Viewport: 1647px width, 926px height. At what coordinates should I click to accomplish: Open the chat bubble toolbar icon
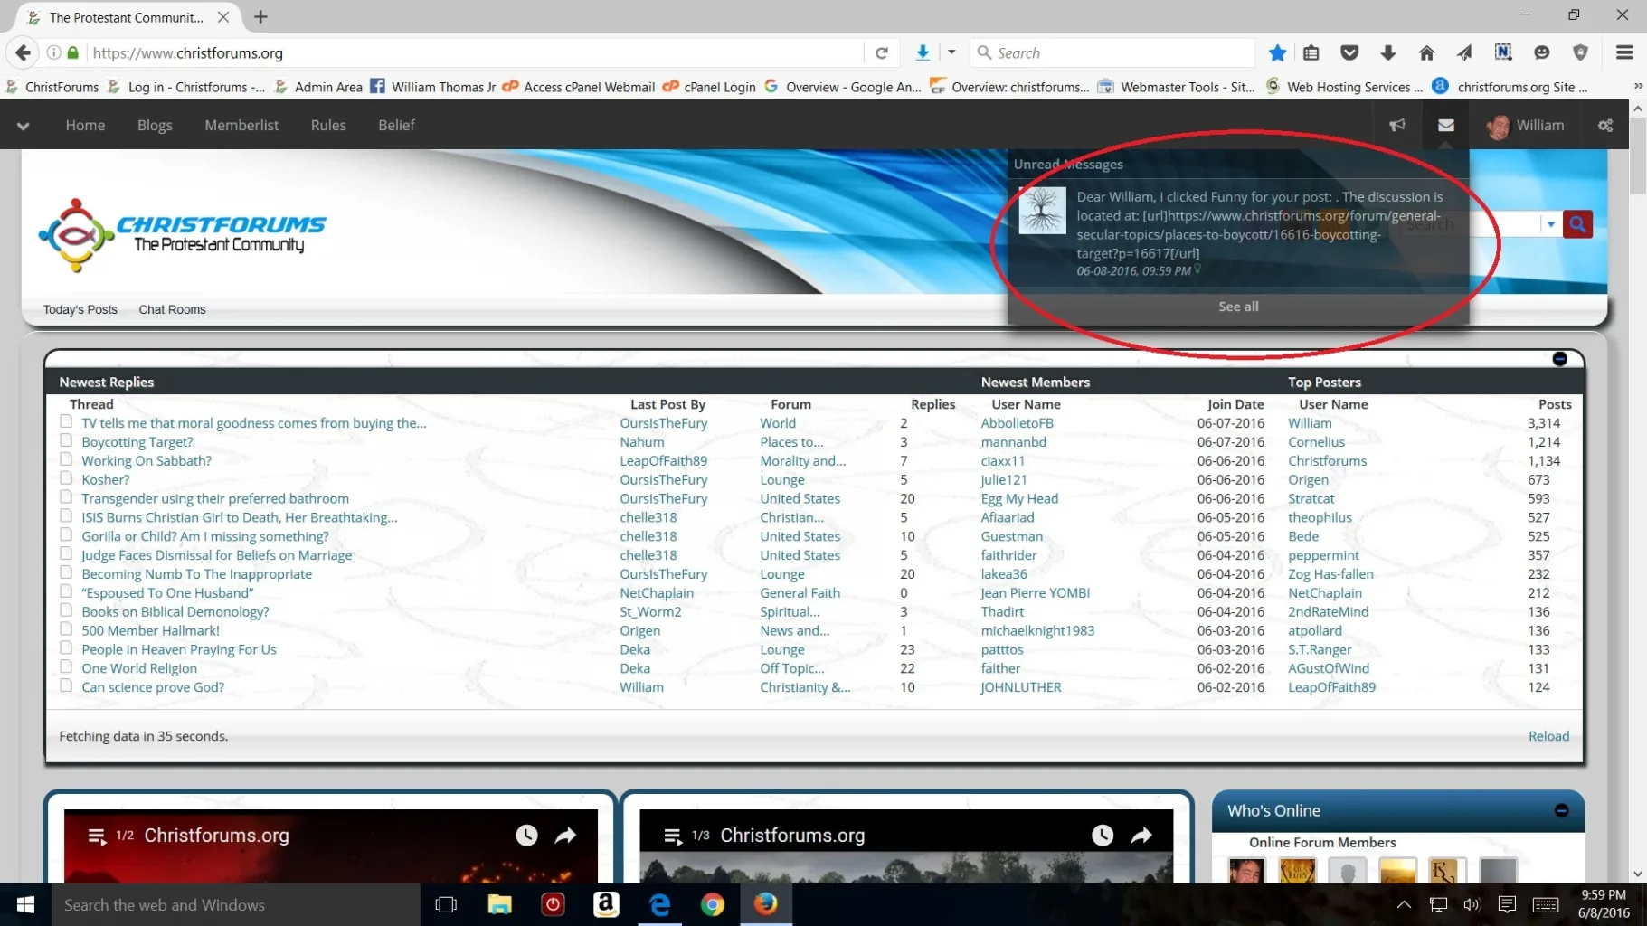(1542, 52)
